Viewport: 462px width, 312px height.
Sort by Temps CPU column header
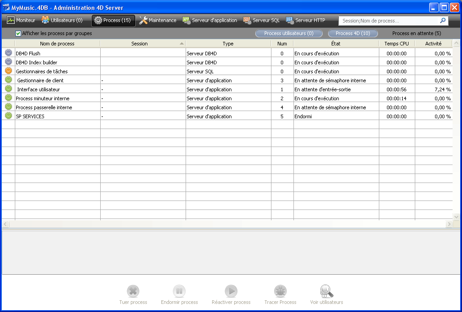[x=396, y=44]
